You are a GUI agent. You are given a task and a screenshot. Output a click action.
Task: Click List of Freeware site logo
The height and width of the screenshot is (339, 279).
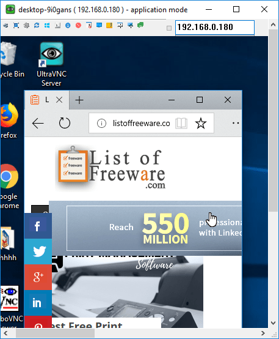111,168
